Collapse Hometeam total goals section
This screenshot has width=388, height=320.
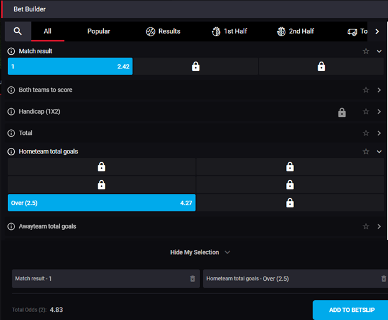(x=379, y=152)
